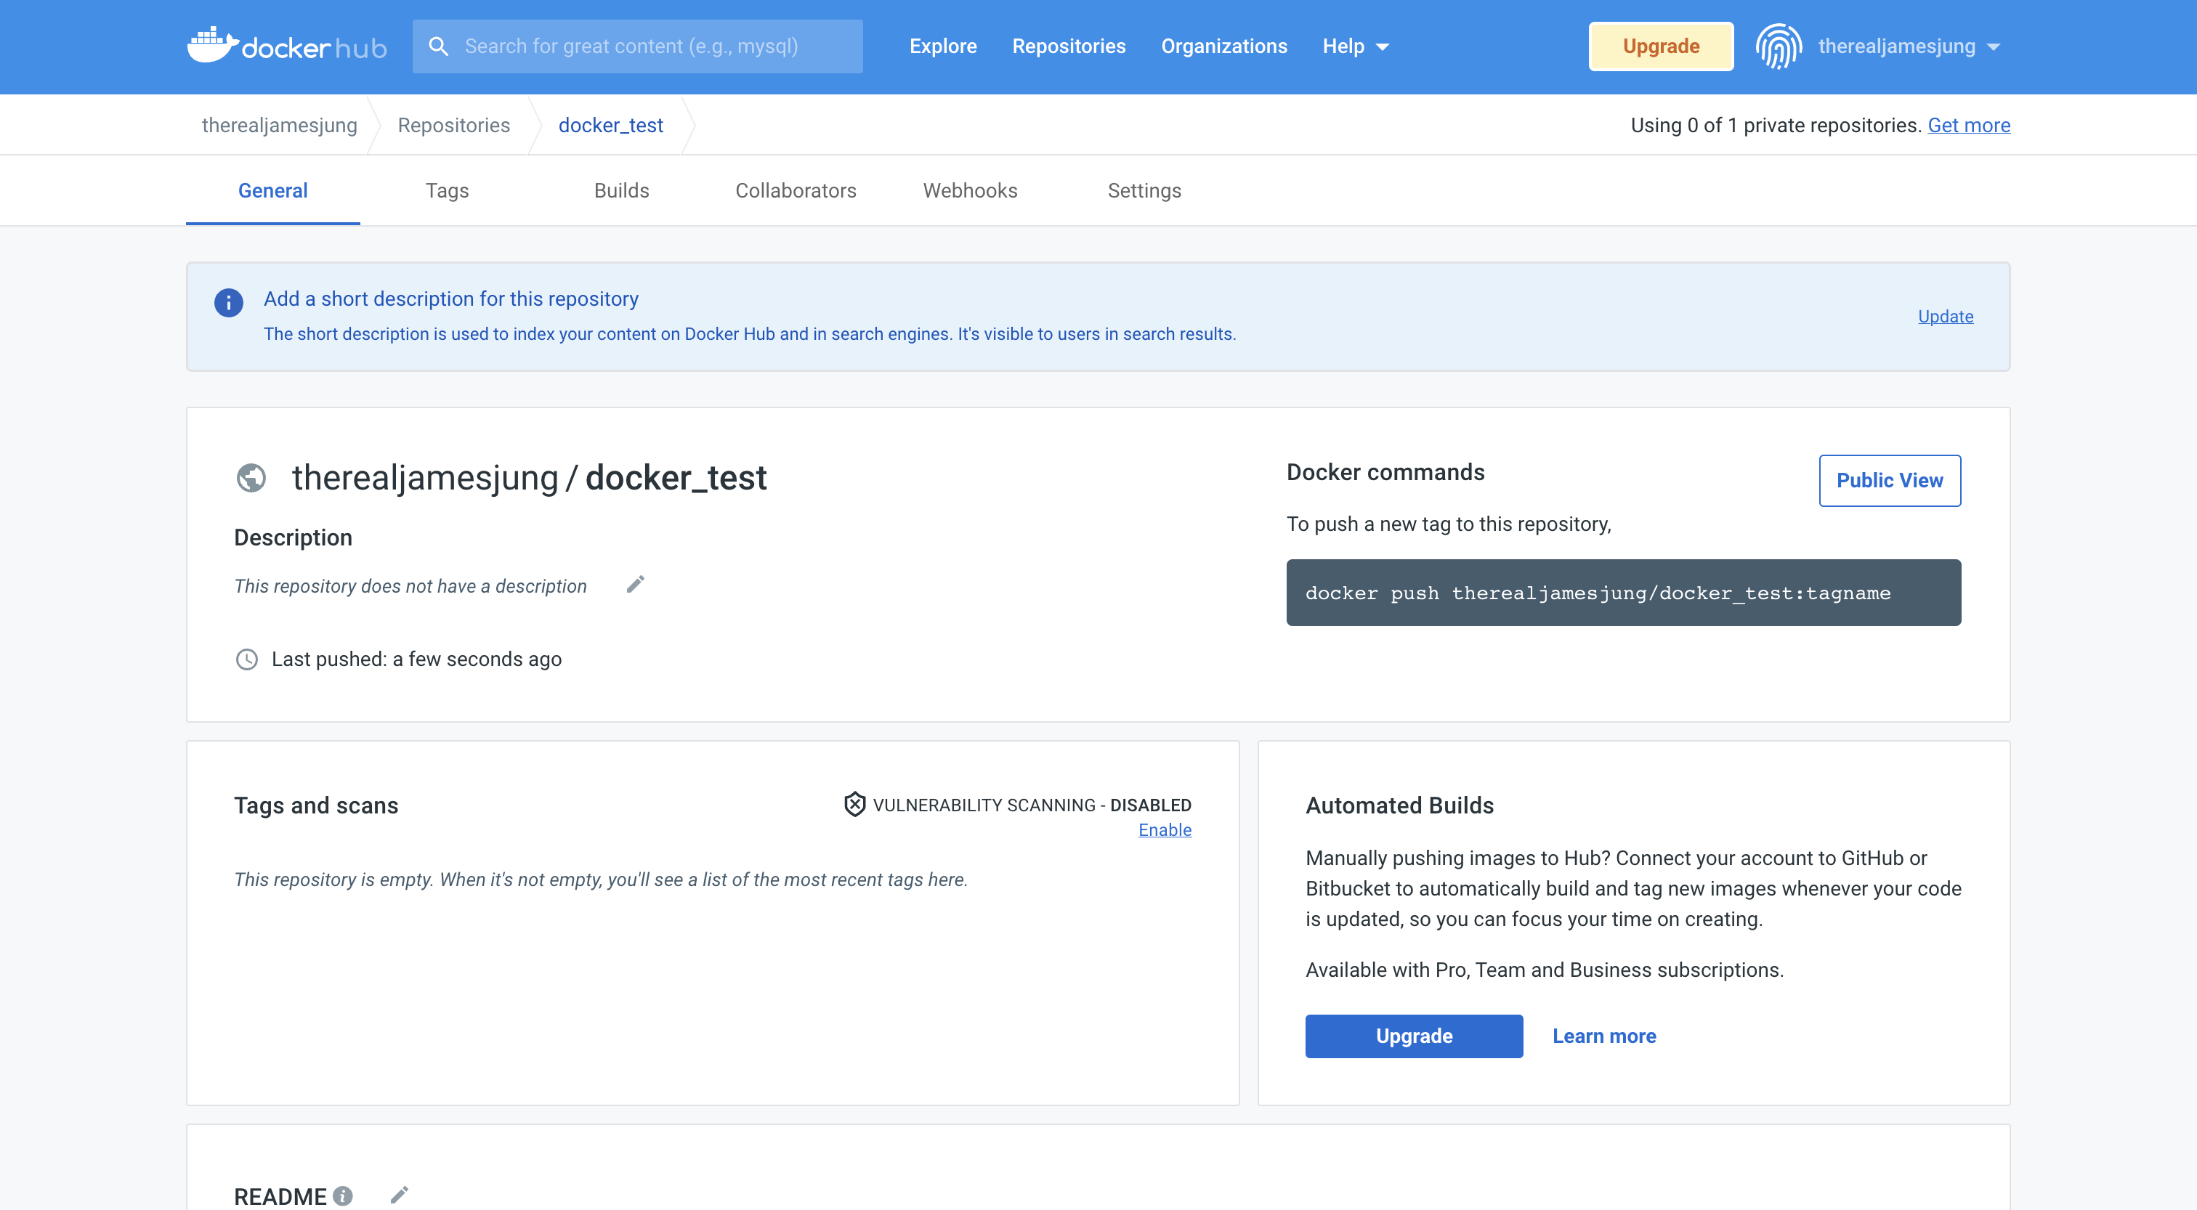Click the README info icon
Image resolution: width=2197 pixels, height=1210 pixels.
[x=343, y=1195]
